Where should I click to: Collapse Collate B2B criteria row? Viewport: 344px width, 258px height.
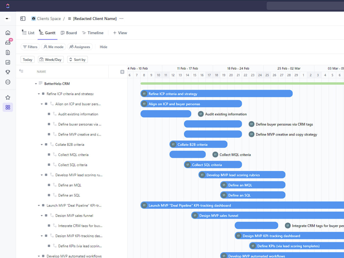coord(42,144)
